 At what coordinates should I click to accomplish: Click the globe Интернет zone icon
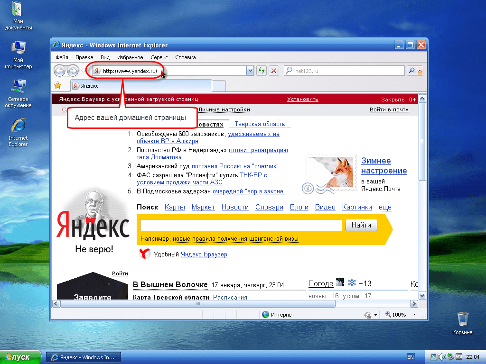265,315
